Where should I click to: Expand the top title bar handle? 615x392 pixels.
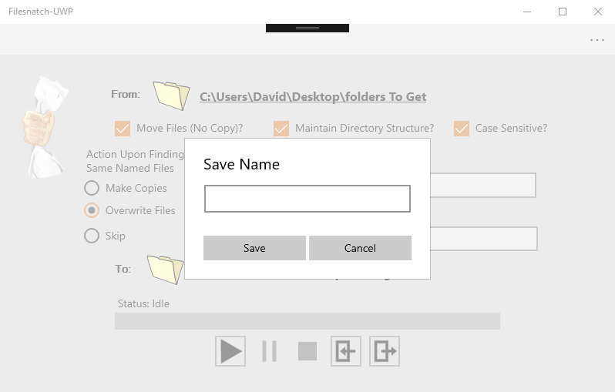click(307, 28)
